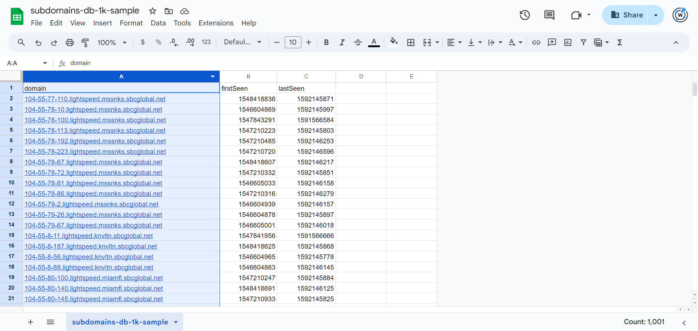This screenshot has width=698, height=331.
Task: Click the print icon in toolbar
Action: (69, 42)
